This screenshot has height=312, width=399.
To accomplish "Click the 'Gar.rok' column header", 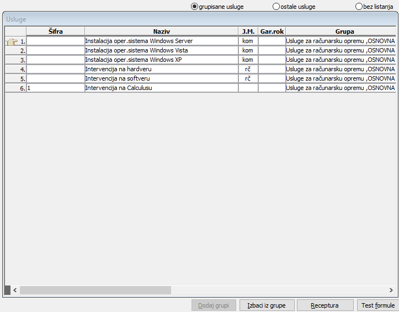I will click(272, 31).
